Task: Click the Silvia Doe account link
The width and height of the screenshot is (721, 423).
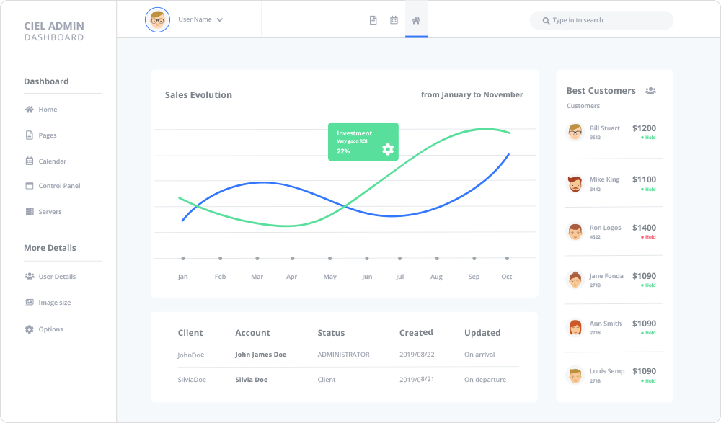Action: pyautogui.click(x=251, y=380)
